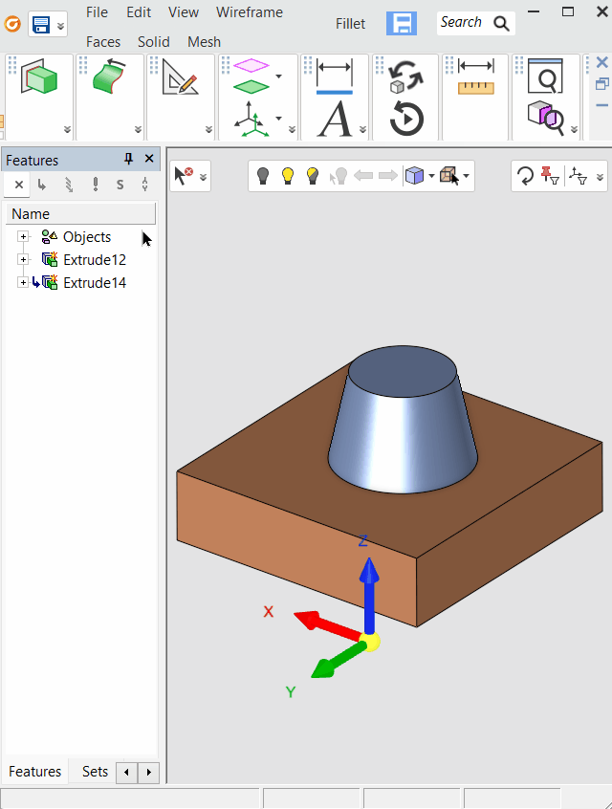Switch to the Sets tab
The height and width of the screenshot is (809, 612).
(95, 772)
